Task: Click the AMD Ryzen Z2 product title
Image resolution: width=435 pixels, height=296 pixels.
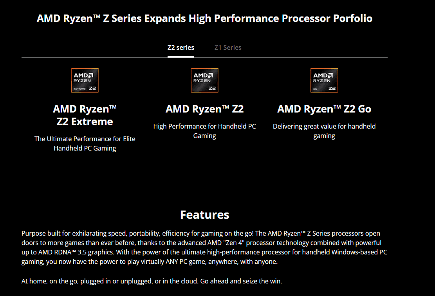Action: click(x=204, y=109)
